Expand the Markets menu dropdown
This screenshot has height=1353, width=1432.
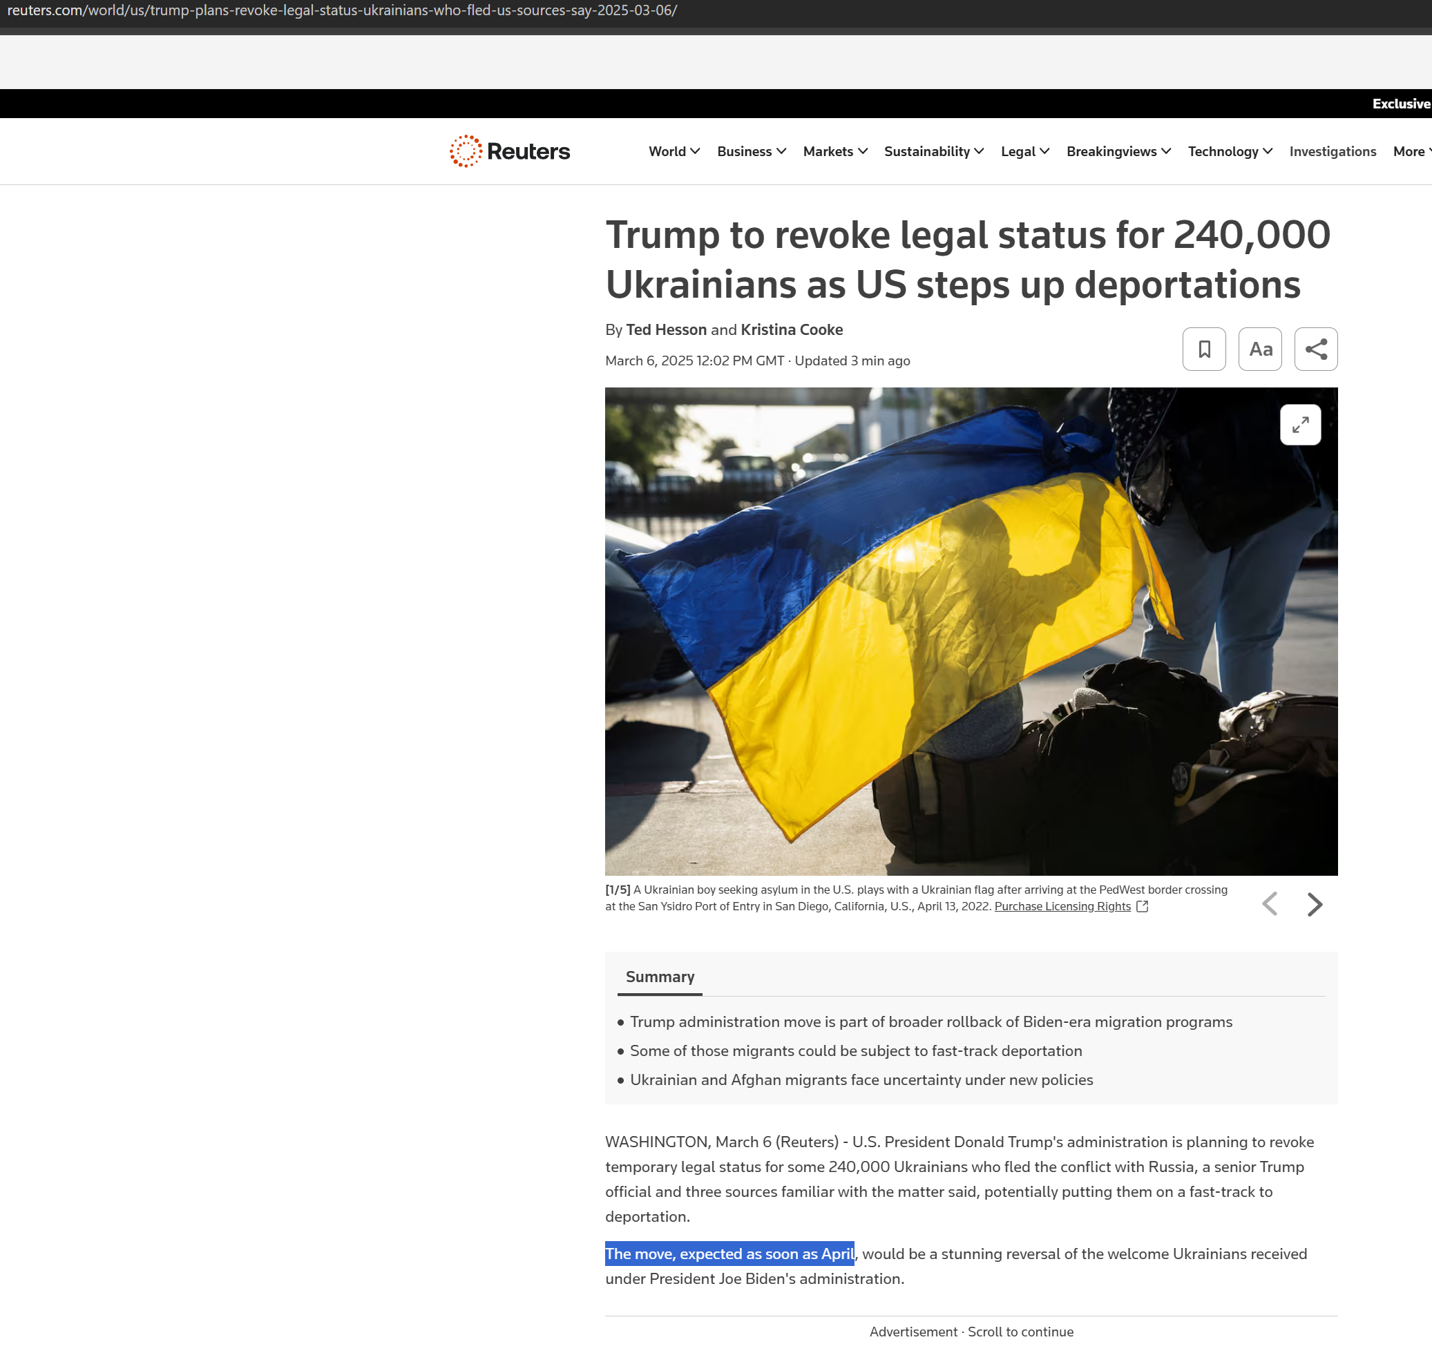tap(834, 151)
